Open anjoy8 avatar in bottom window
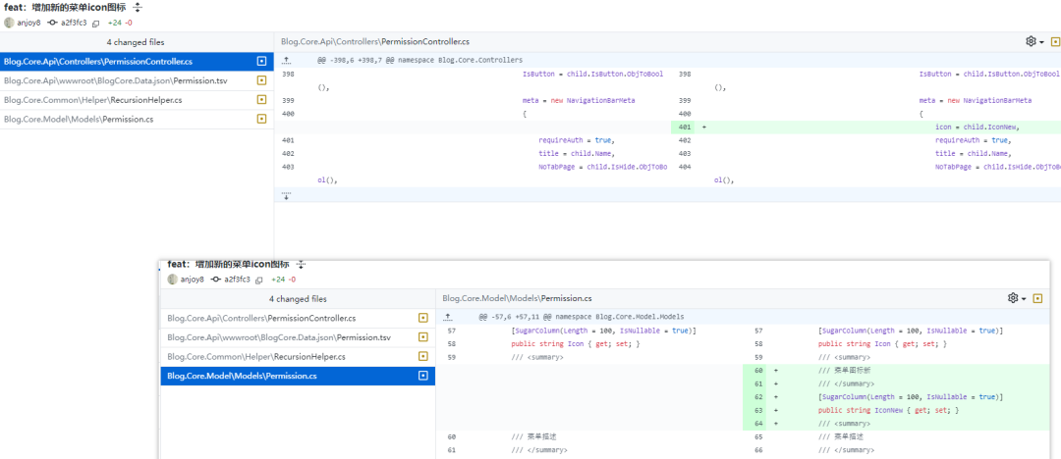Image resolution: width=1061 pixels, height=459 pixels. (173, 280)
